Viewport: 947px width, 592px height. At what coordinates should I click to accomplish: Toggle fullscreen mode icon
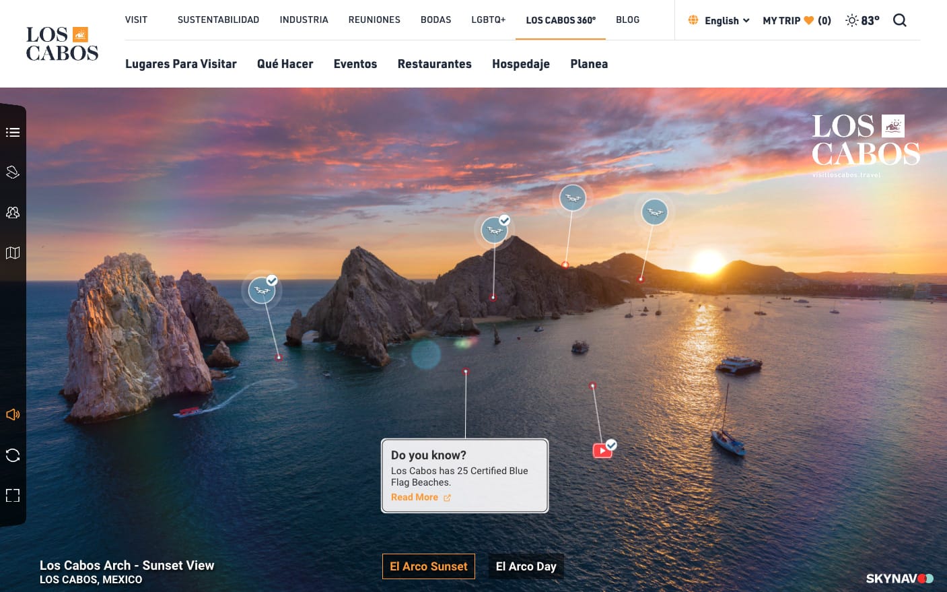(13, 496)
